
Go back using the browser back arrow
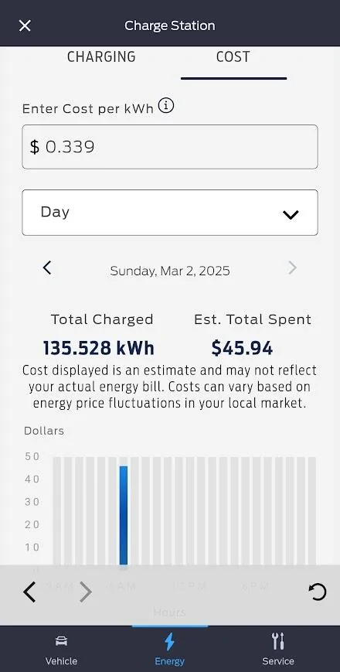coord(29,592)
